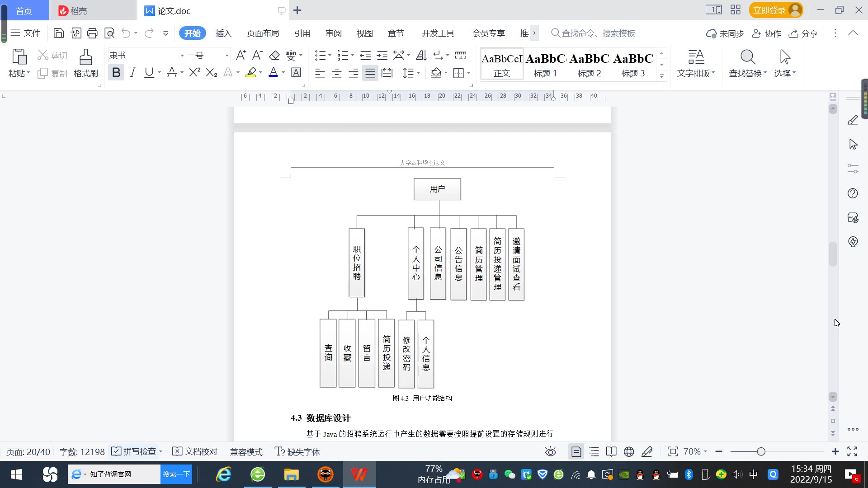The height and width of the screenshot is (488, 868).
Task: Open the font name dropdown
Action: pos(182,56)
